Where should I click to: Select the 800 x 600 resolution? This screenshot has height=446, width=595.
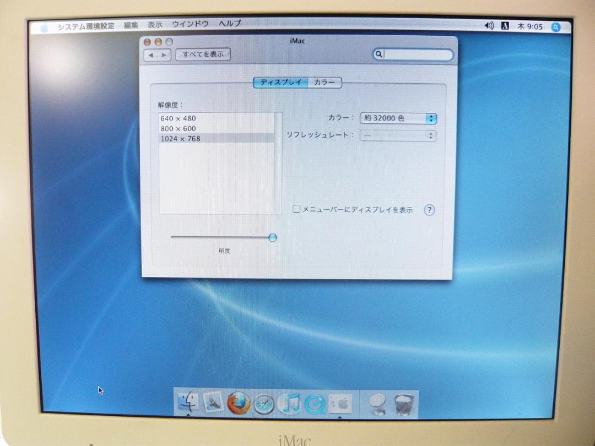coord(178,128)
